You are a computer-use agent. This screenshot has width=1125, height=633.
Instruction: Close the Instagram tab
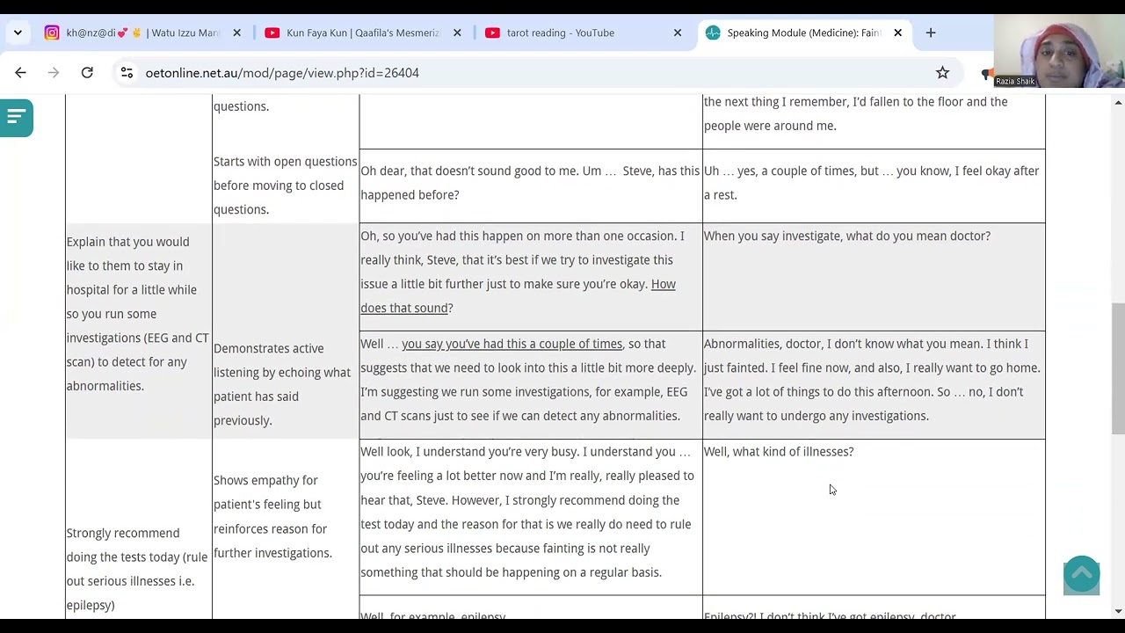[x=236, y=33]
